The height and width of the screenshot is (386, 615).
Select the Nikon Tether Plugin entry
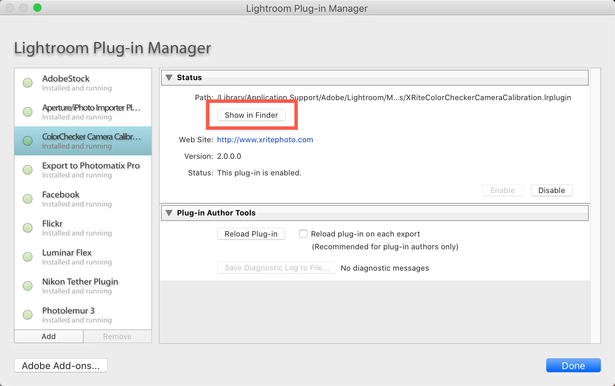coord(83,286)
